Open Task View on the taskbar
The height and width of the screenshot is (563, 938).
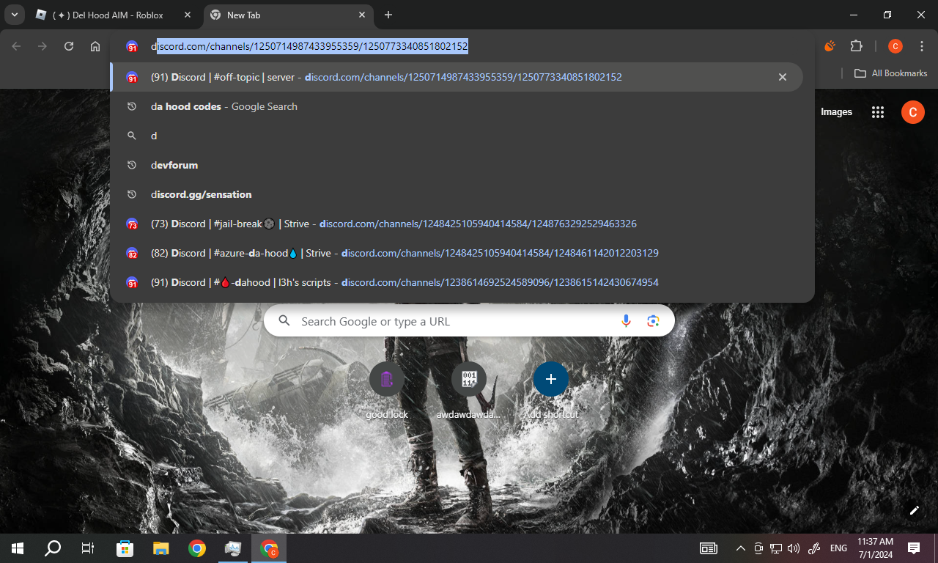pos(88,548)
